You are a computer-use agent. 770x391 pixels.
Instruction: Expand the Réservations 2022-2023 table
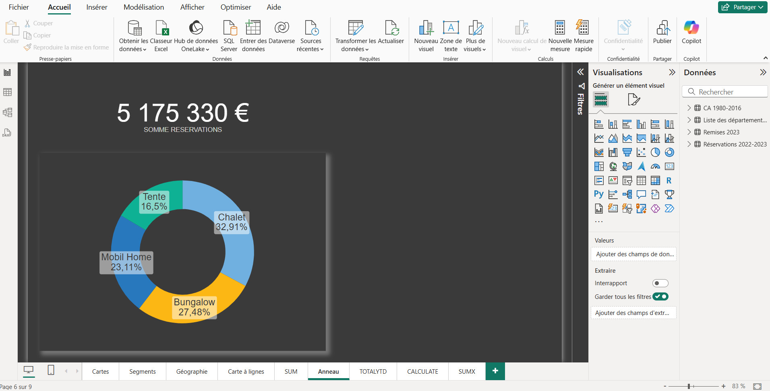(x=689, y=144)
